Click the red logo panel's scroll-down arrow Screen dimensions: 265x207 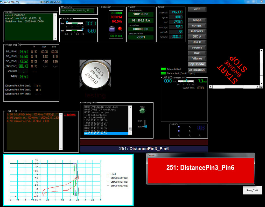[x=261, y=84]
